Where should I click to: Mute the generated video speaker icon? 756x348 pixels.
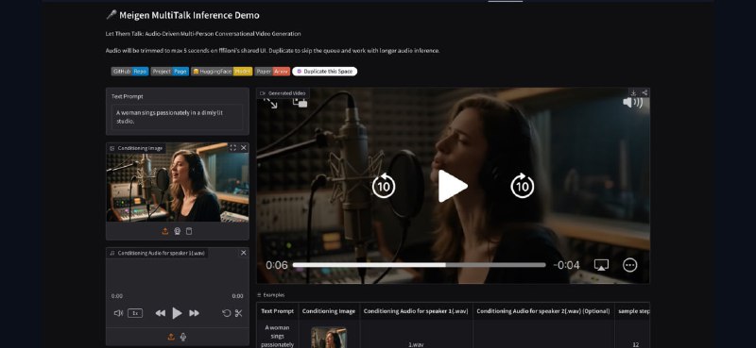(x=632, y=103)
